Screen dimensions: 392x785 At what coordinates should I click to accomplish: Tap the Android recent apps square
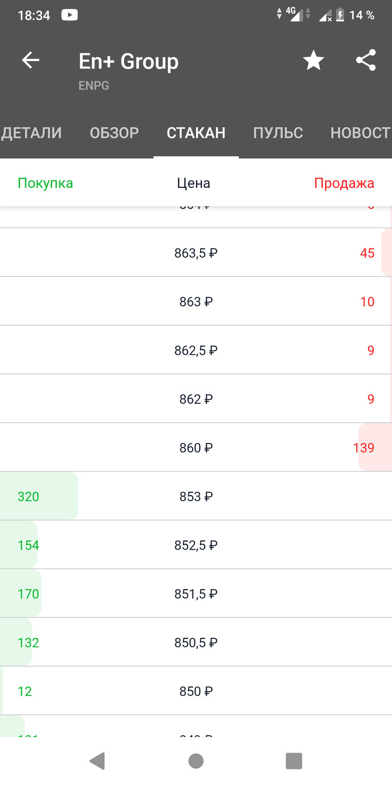294,761
